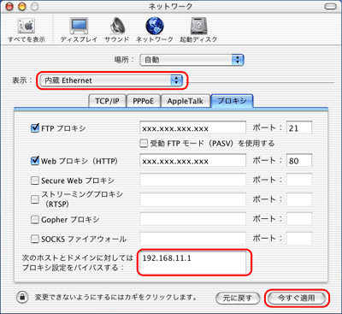Switch to the TCP/IP tab
The image size is (342, 314).
pos(107,101)
